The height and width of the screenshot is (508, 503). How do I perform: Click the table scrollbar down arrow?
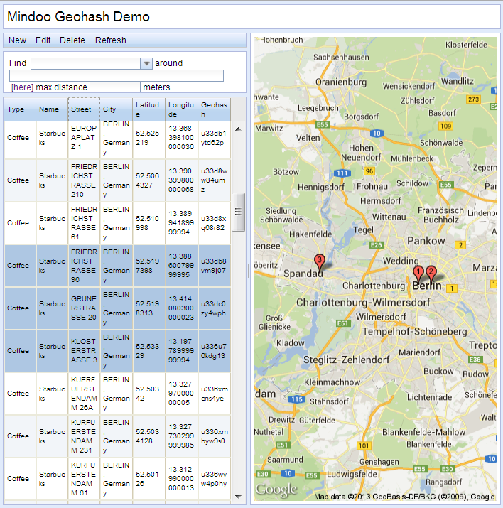coord(239,497)
